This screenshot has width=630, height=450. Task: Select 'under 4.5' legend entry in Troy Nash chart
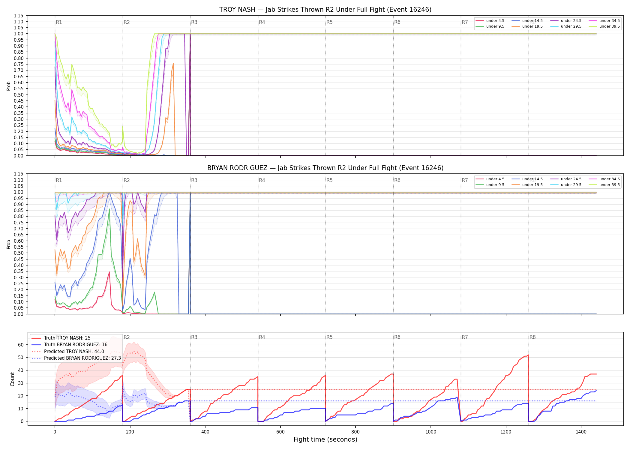(x=490, y=21)
